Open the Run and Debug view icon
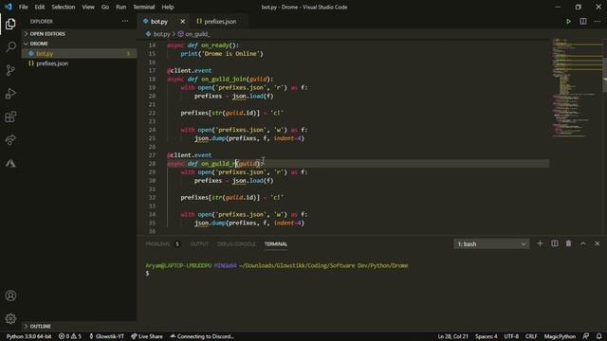Image resolution: width=607 pixels, height=341 pixels. [x=10, y=94]
